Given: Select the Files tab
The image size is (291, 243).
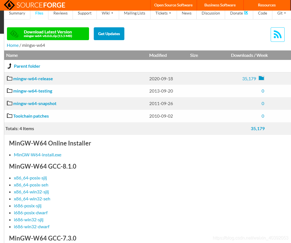Looking at the screenshot, I should [x=39, y=13].
